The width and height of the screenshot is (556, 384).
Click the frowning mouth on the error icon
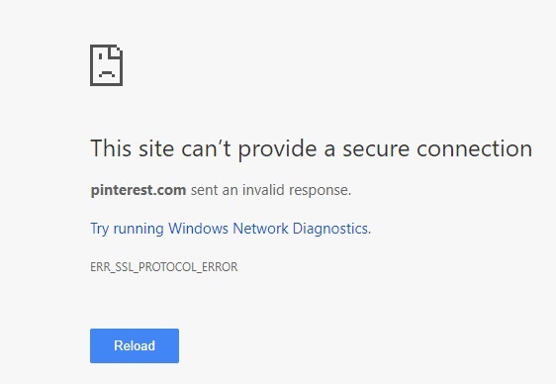pyautogui.click(x=107, y=74)
